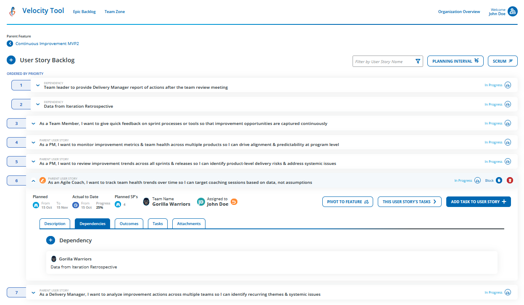This screenshot has height=305, width=524.
Task: Open the Organization Overview link
Action: click(x=459, y=11)
